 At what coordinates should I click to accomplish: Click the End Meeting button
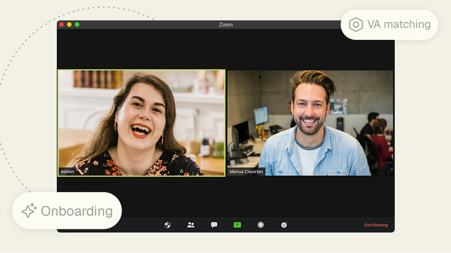(375, 225)
